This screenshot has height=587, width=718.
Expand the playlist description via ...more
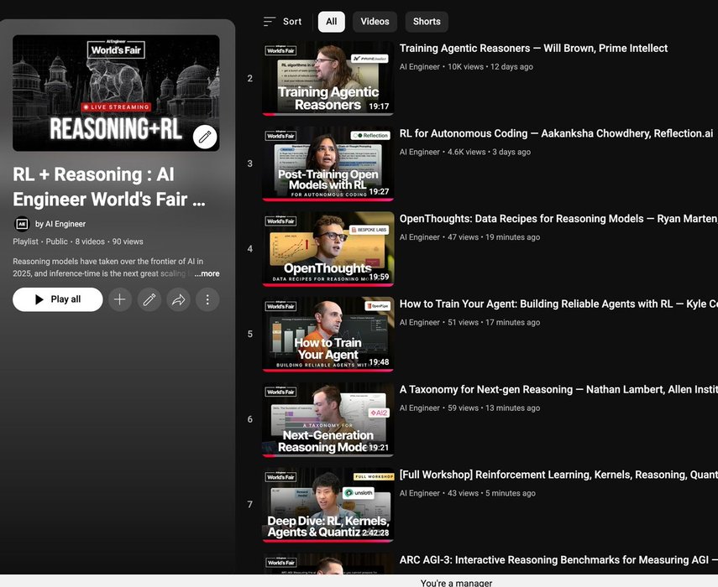pos(207,273)
